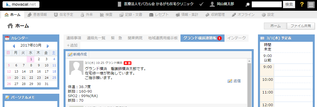Click the movacal.net logo

(x=21, y=5)
